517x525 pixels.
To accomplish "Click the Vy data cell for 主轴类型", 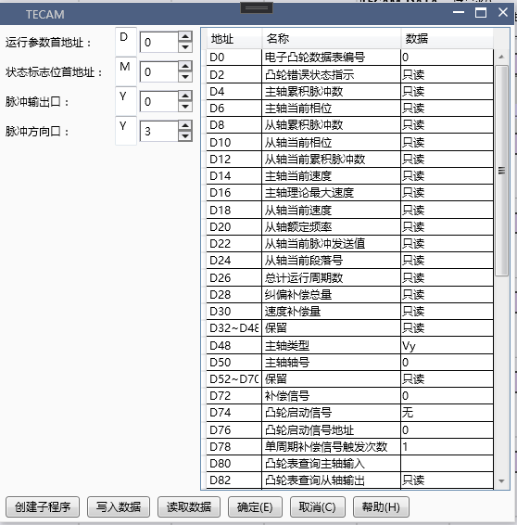I will pos(447,345).
